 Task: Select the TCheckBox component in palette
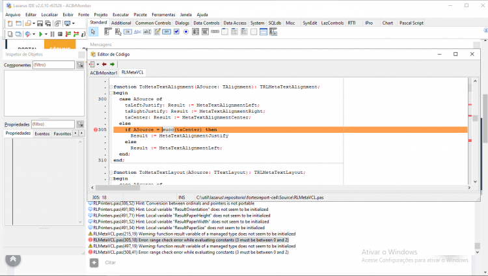point(176,32)
